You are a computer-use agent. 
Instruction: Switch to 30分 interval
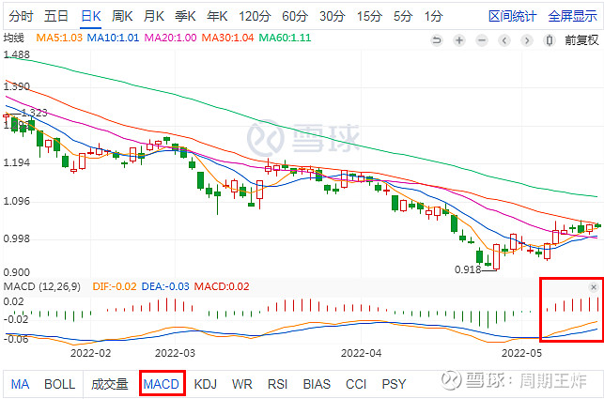click(332, 16)
